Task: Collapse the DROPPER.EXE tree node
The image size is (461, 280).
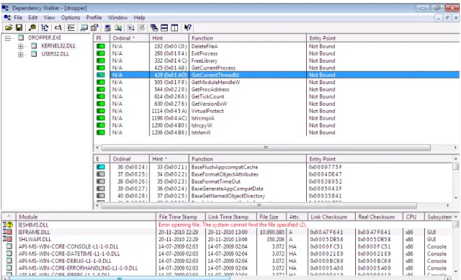Action: [8, 38]
